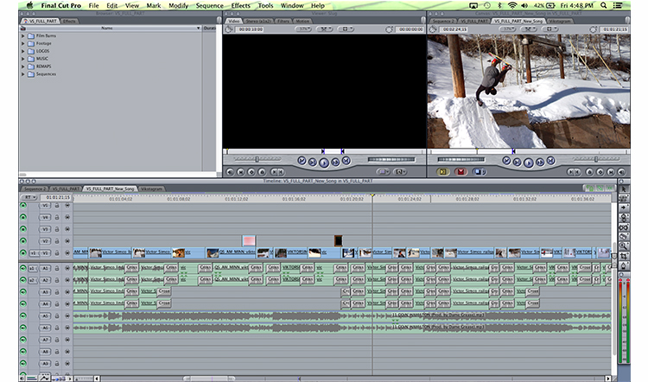Click the Viewer Recent Clips pop-up button

tap(383, 172)
